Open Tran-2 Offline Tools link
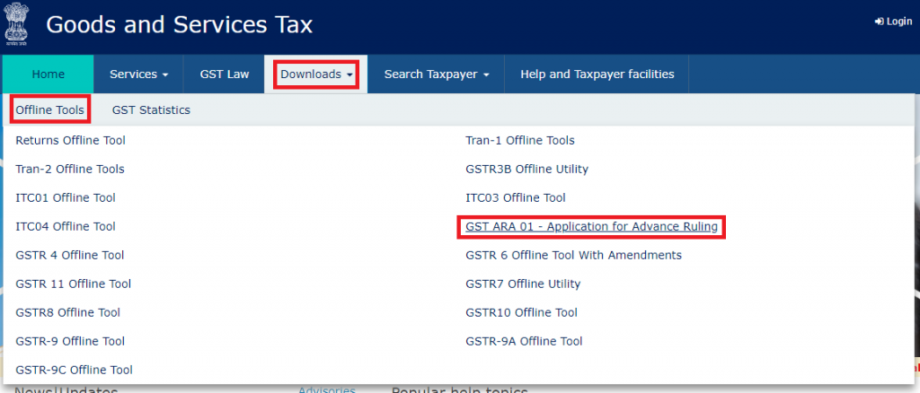This screenshot has width=920, height=393. coord(70,170)
